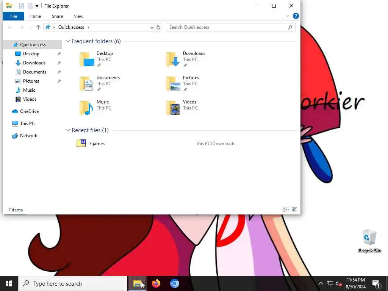The width and height of the screenshot is (388, 291).
Task: Switch to details view layout button
Action: (x=286, y=210)
